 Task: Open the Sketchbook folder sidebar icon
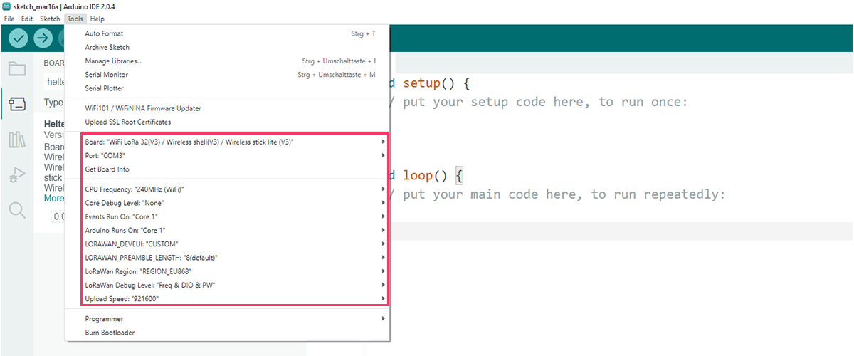pyautogui.click(x=17, y=69)
